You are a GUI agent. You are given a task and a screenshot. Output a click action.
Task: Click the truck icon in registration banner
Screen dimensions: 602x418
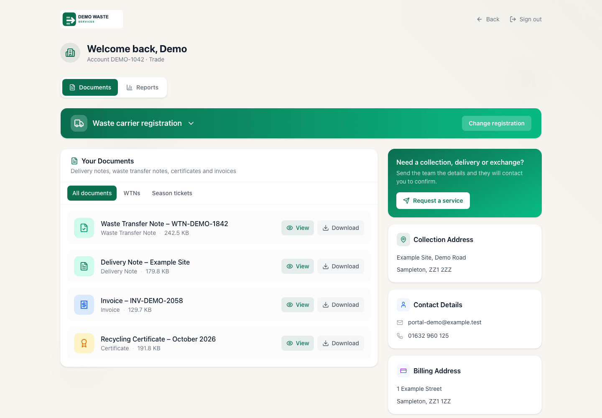pos(79,123)
